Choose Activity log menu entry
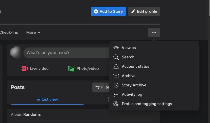This screenshot has height=123, width=210. pos(132,94)
